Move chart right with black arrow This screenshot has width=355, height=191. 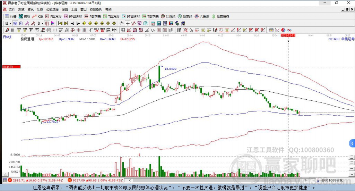point(78,23)
